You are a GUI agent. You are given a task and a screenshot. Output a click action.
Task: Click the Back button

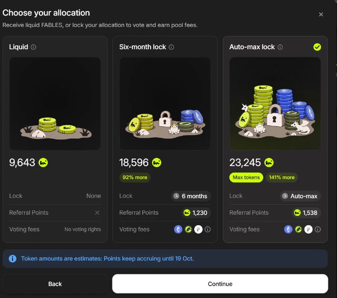[55, 284]
